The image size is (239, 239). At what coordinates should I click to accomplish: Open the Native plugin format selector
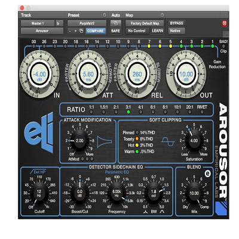tap(177, 31)
